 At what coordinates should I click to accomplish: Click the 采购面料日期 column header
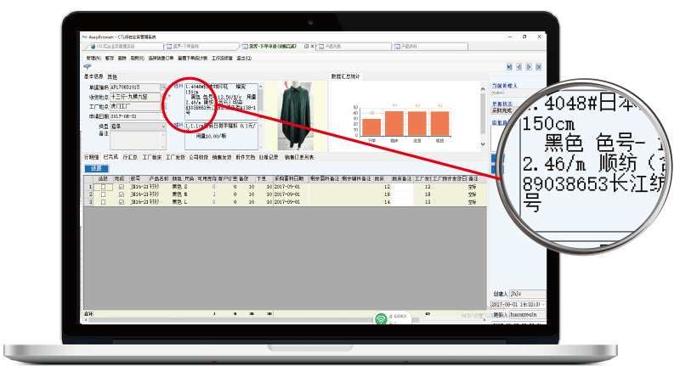click(x=289, y=178)
